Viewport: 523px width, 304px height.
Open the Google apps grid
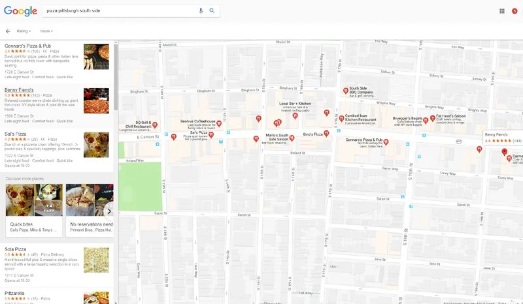click(501, 11)
